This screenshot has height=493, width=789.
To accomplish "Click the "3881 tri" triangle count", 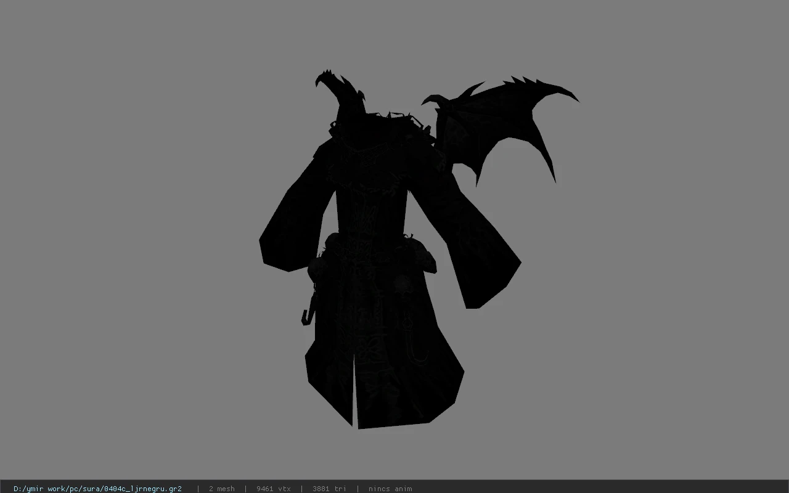I will coord(329,489).
